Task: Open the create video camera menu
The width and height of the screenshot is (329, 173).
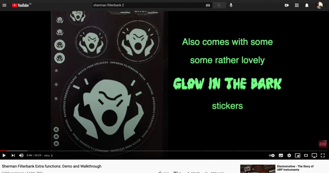Action: coord(287,5)
